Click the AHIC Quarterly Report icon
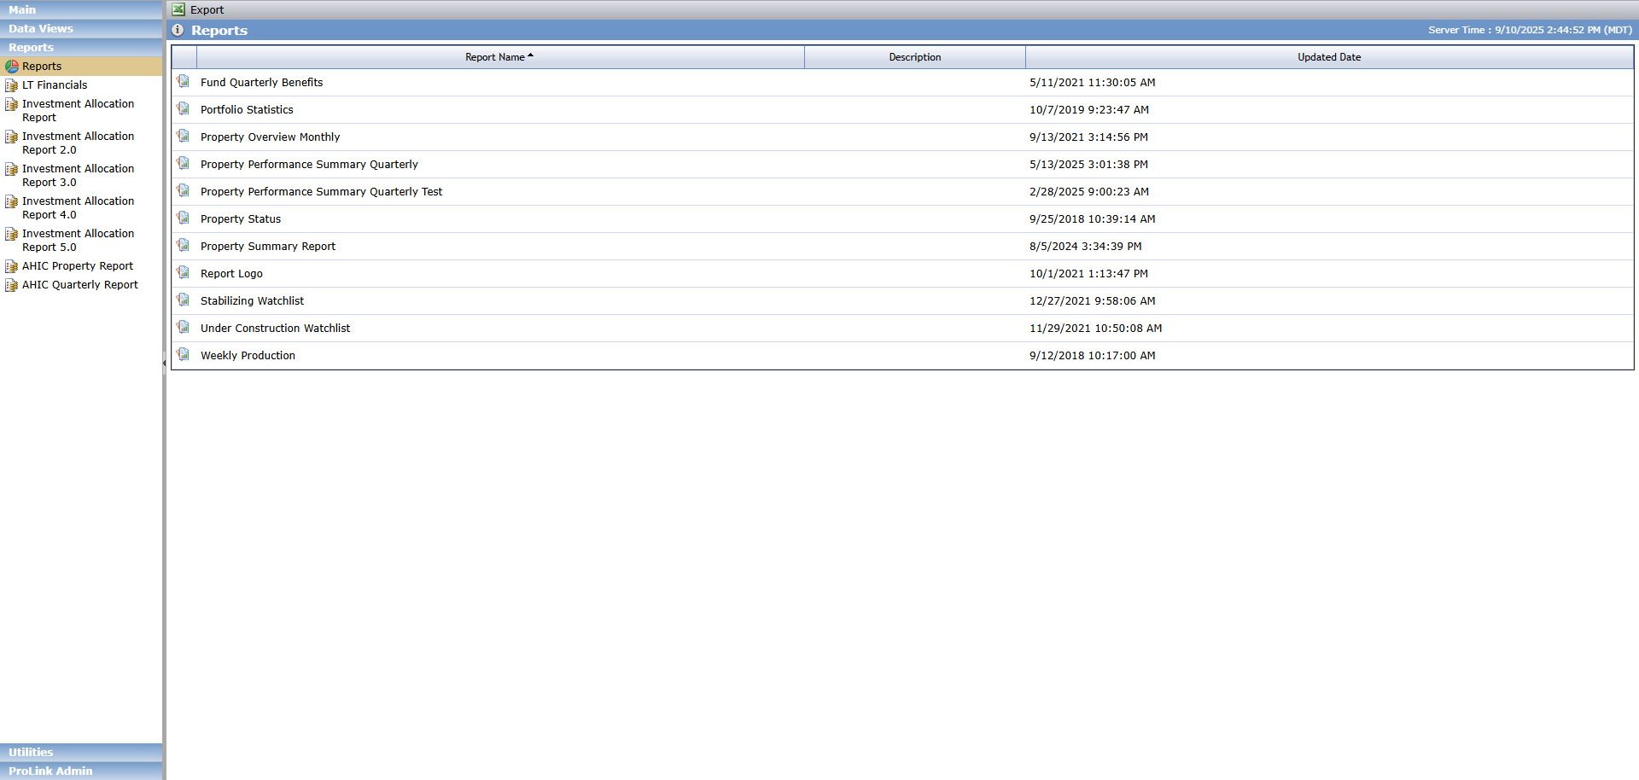The width and height of the screenshot is (1639, 780). click(12, 285)
